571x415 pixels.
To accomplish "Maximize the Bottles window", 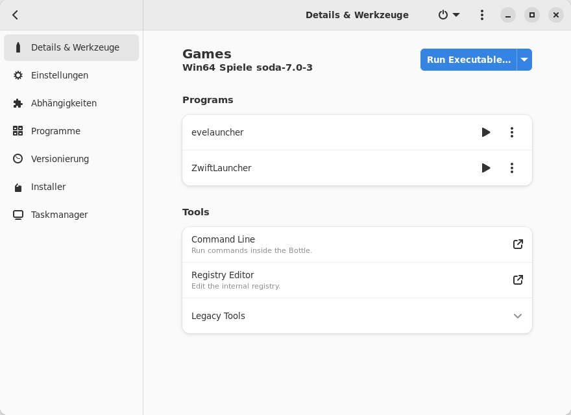I will point(531,15).
